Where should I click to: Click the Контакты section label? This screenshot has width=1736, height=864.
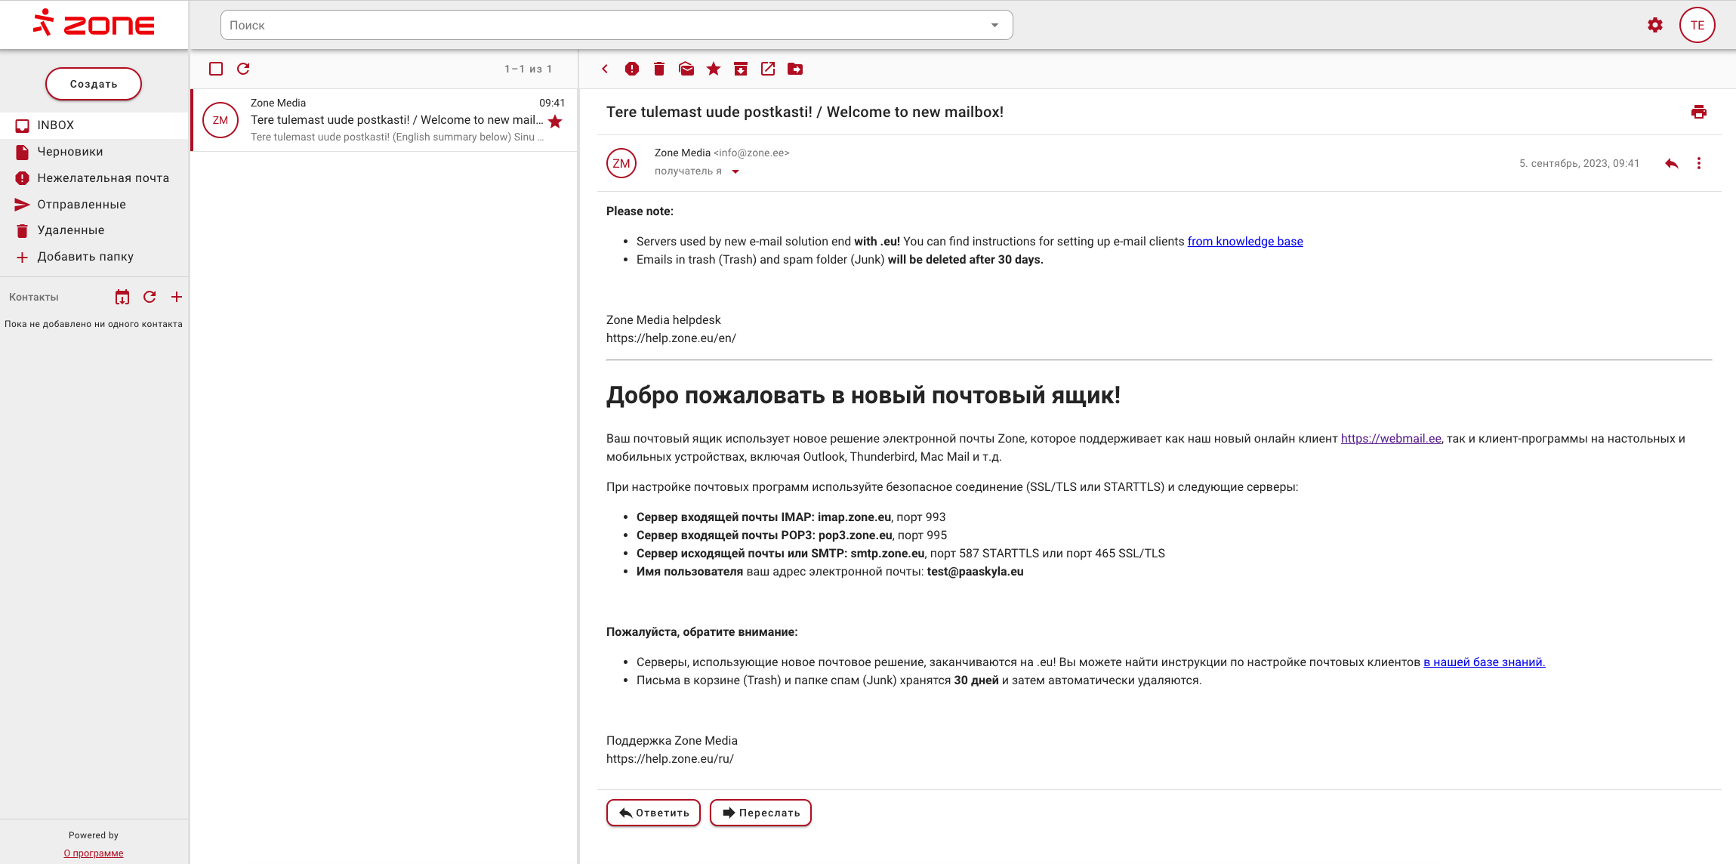click(x=34, y=297)
